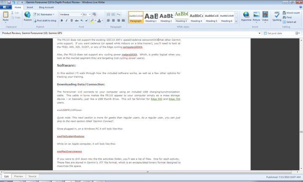Toggle superscript formatting
The height and width of the screenshot is (182, 303).
(x=87, y=21)
